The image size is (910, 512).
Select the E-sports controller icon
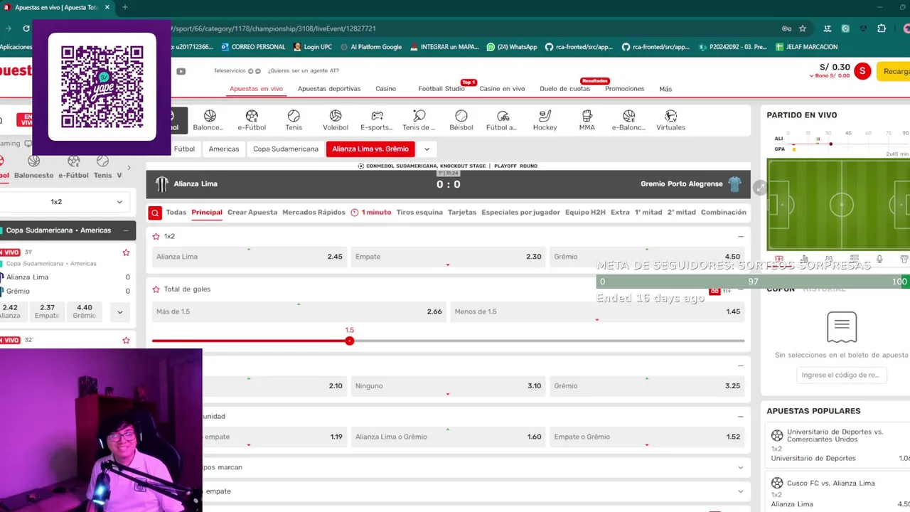tap(378, 116)
